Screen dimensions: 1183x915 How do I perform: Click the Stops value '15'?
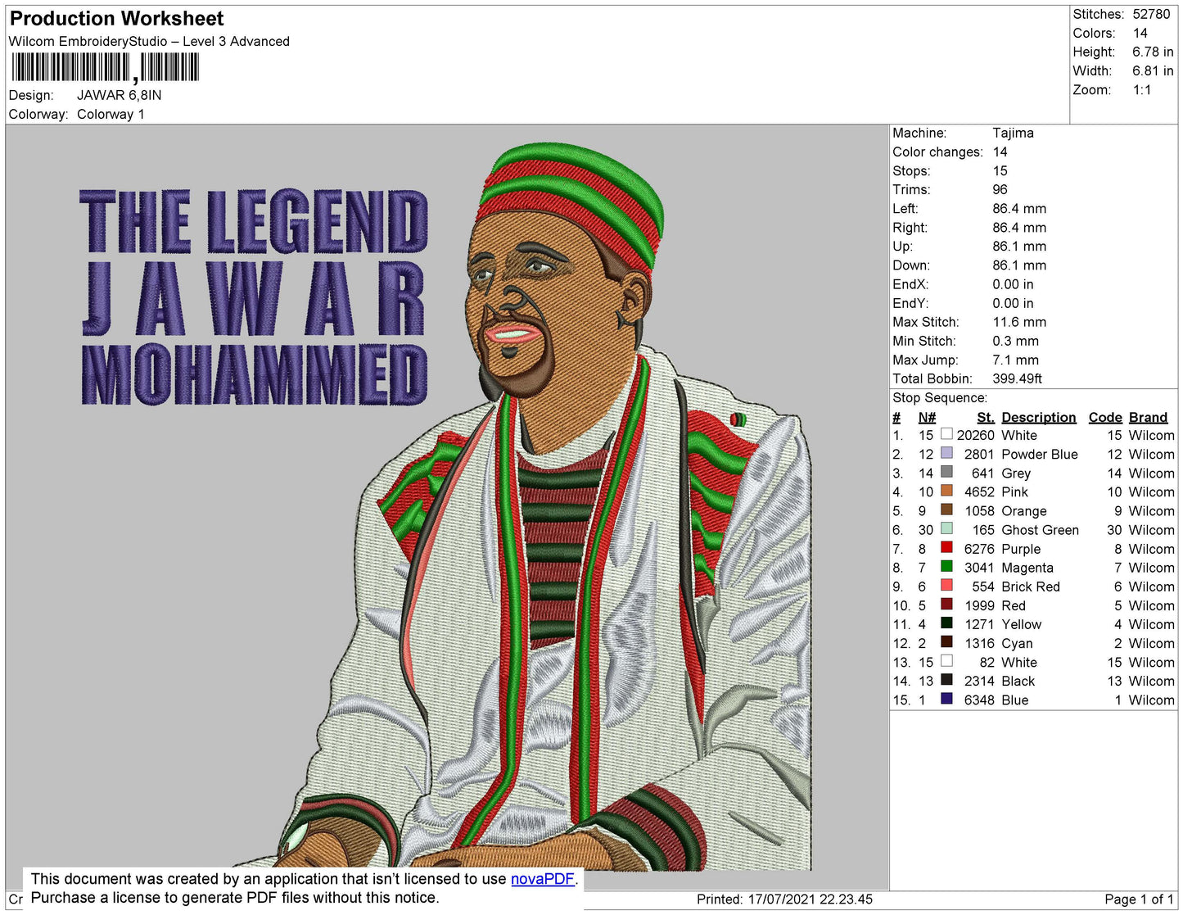point(1000,170)
